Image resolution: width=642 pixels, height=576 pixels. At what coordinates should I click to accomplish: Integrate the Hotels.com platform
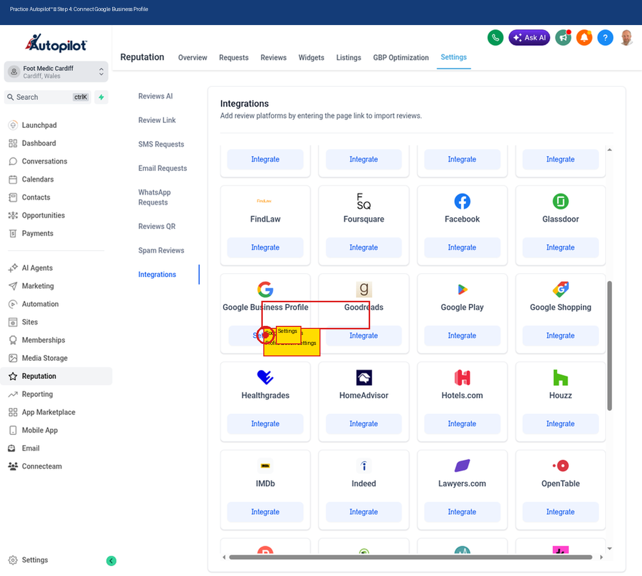pos(462,424)
